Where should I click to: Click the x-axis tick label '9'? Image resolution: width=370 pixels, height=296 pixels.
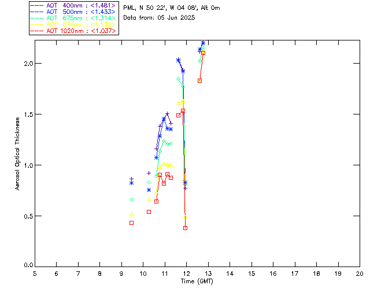pos(121,273)
